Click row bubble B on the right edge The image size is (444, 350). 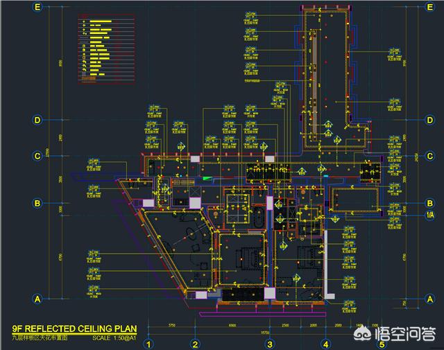click(429, 203)
